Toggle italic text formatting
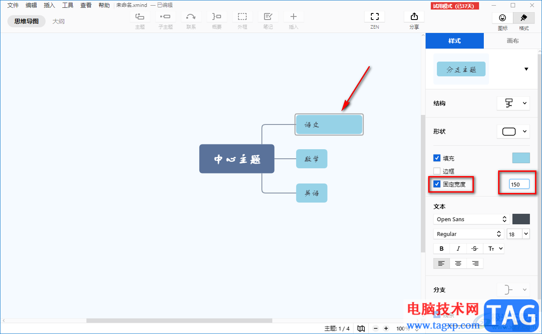 click(458, 249)
